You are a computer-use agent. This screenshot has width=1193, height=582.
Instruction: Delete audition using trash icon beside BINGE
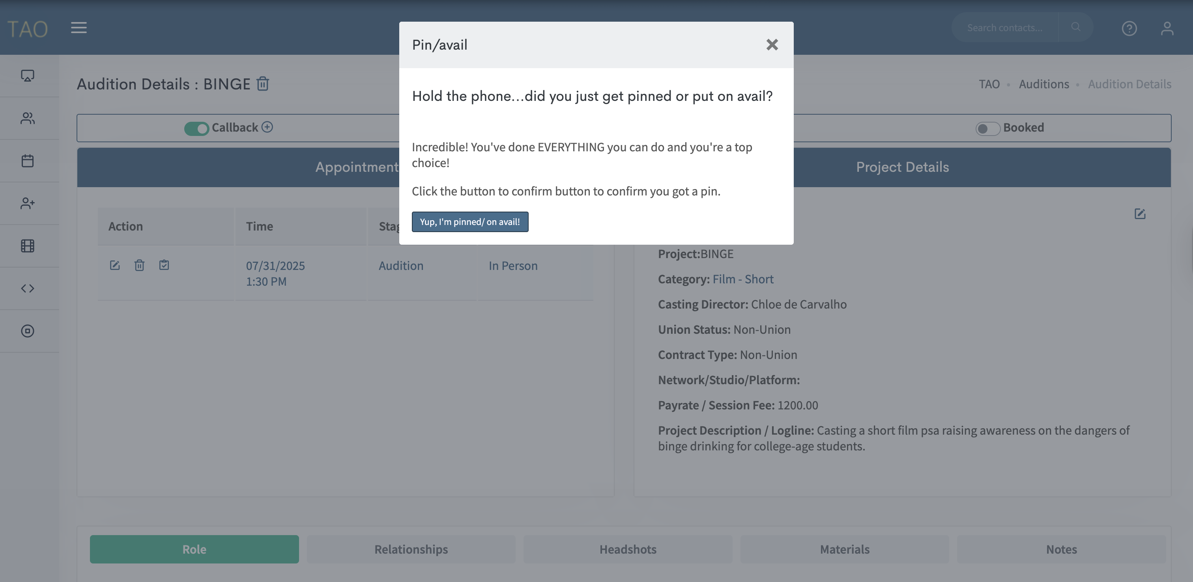pos(263,84)
